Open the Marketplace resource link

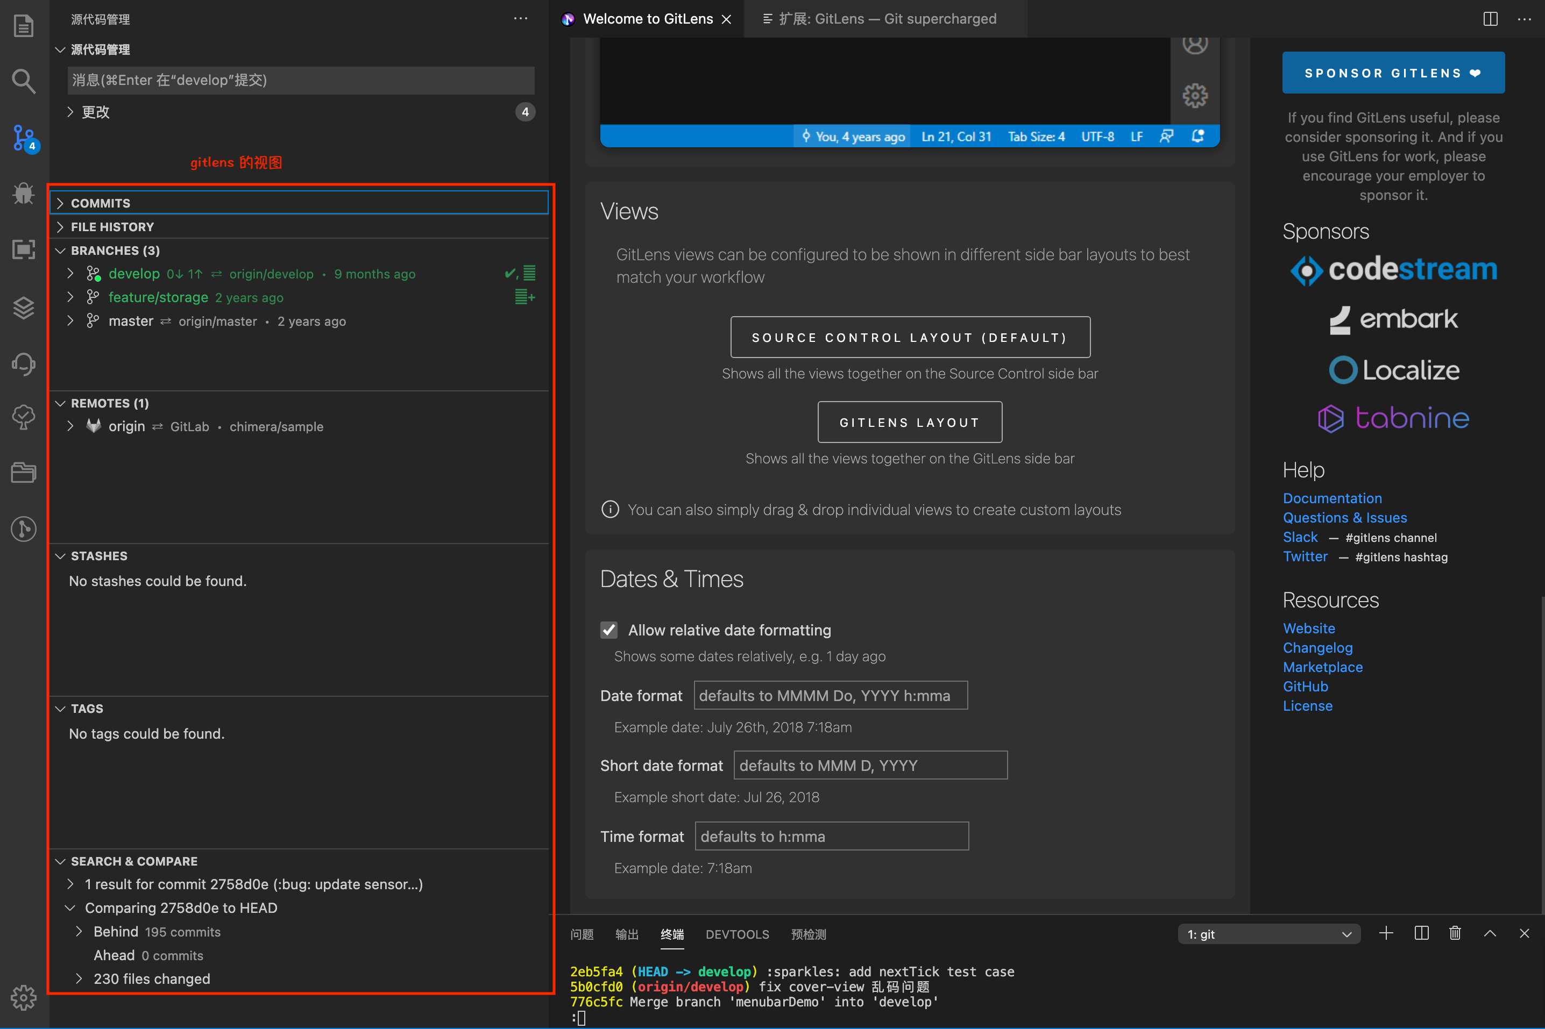click(x=1322, y=667)
